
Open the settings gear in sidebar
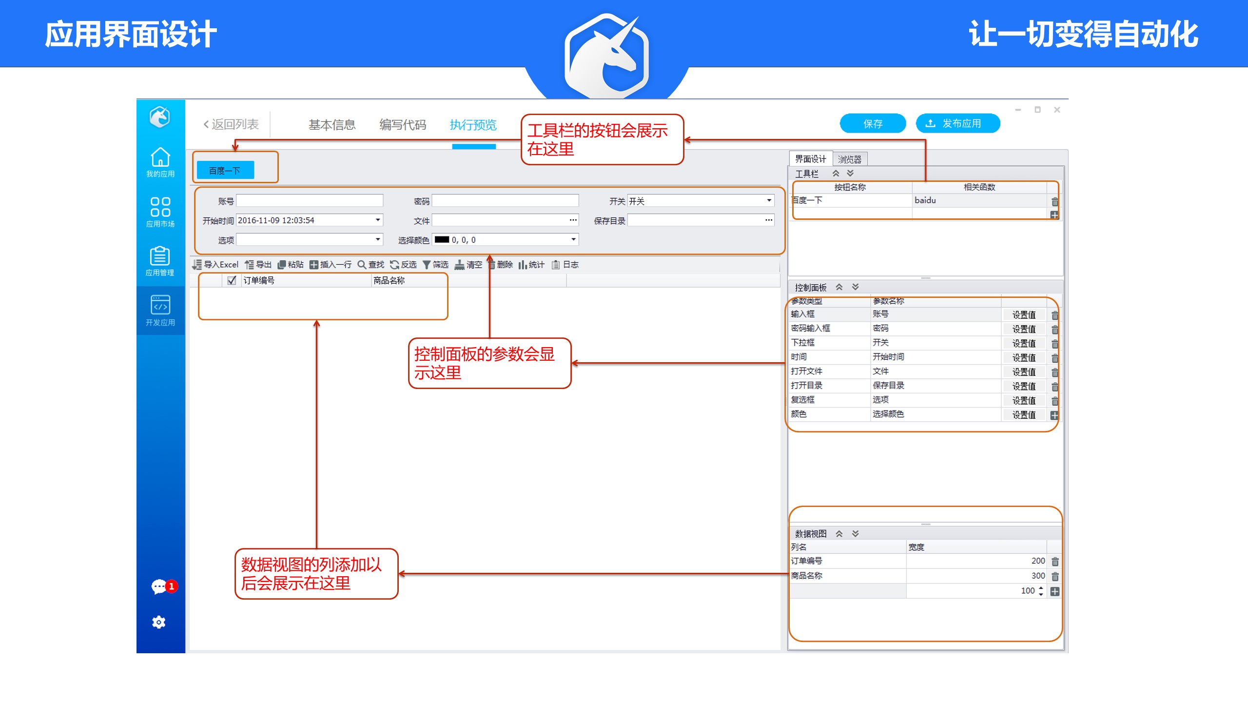click(x=159, y=622)
